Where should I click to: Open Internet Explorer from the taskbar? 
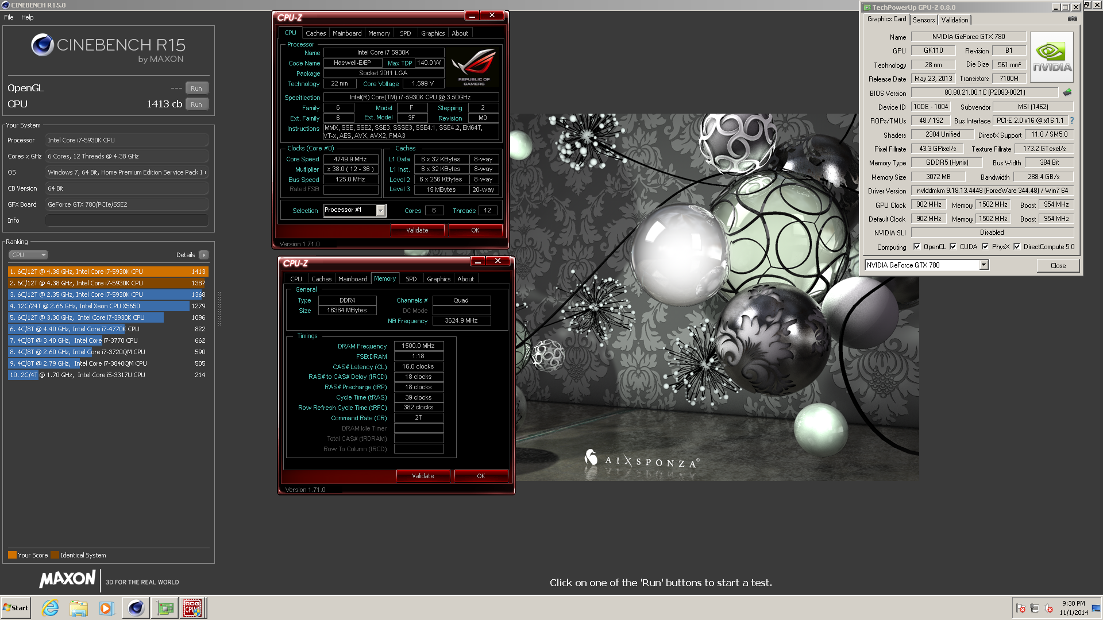point(51,608)
